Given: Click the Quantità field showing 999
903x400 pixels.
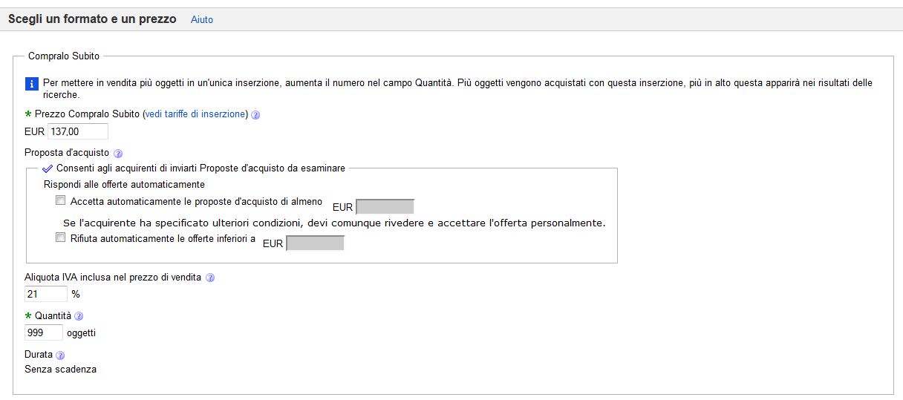Looking at the screenshot, I should [x=44, y=332].
